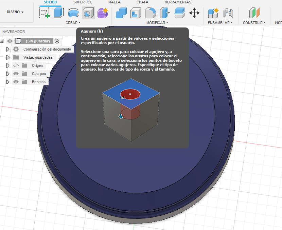The image size is (282, 230).
Task: Select the Configuración del documento tree item
Action: (47, 49)
